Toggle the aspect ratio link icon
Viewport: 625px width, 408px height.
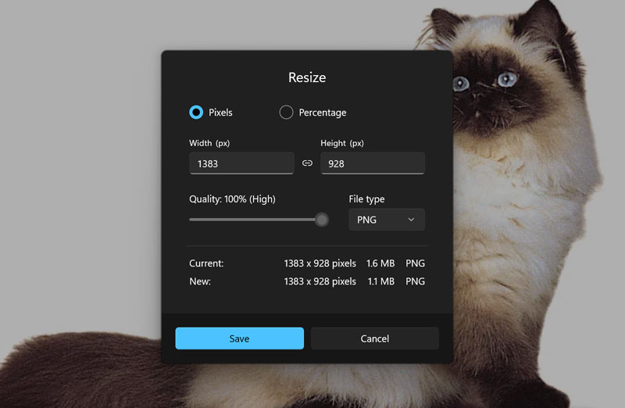(307, 163)
